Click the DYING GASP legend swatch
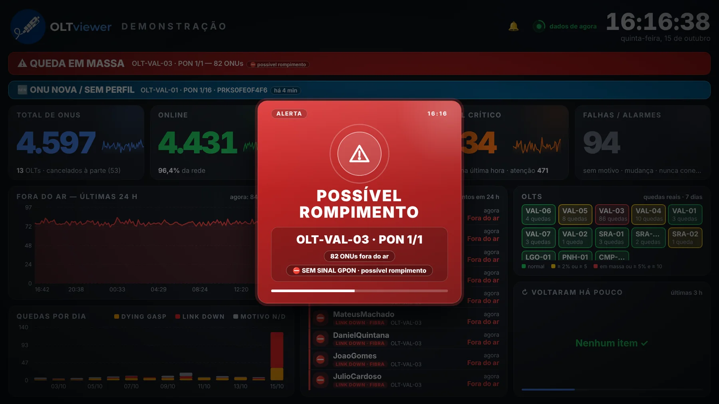 click(x=117, y=317)
